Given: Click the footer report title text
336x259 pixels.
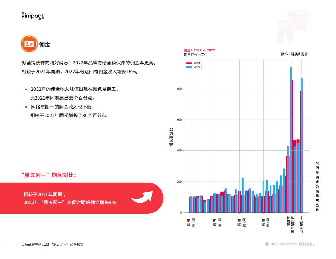Looking at the screenshot, I should [x=52, y=244].
